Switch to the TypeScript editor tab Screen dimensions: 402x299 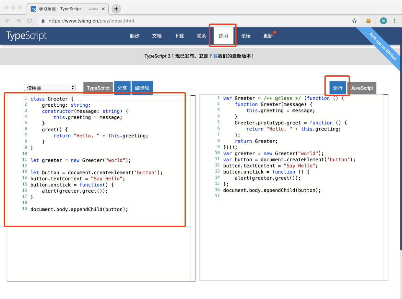[x=98, y=88]
